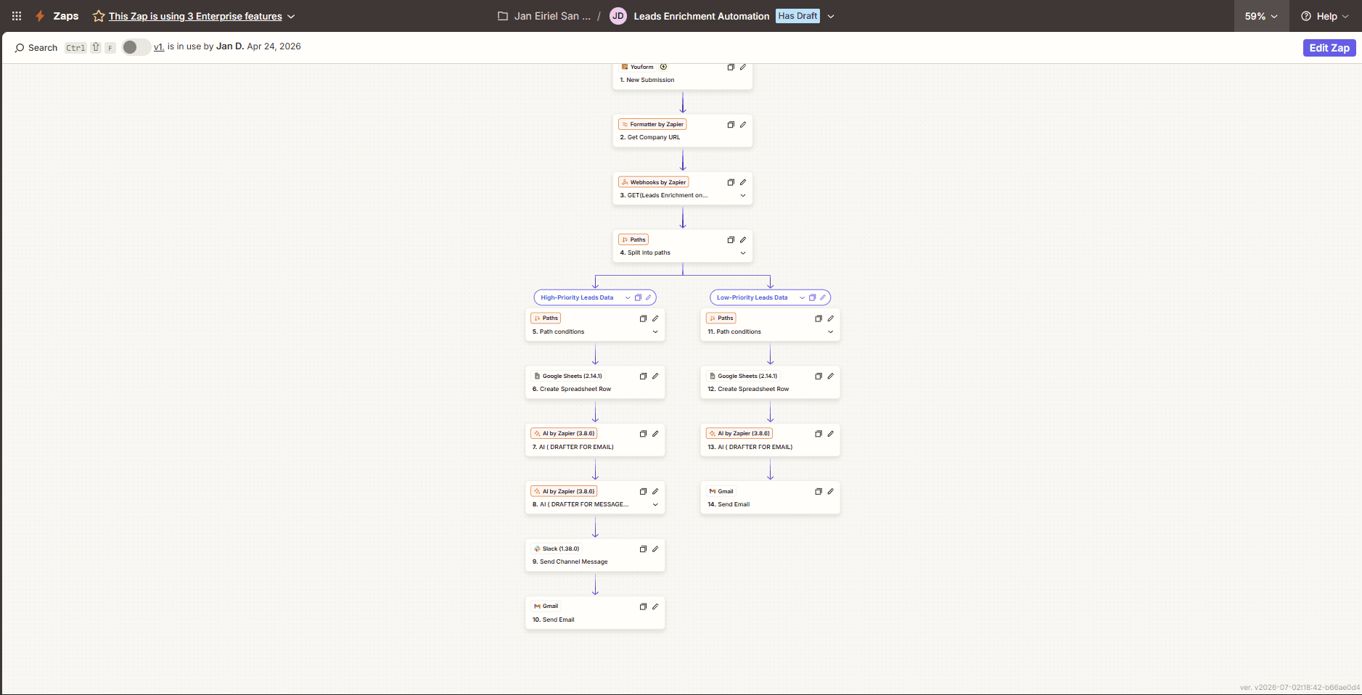Open the apps grid menu icon
The width and height of the screenshot is (1362, 695).
(17, 16)
